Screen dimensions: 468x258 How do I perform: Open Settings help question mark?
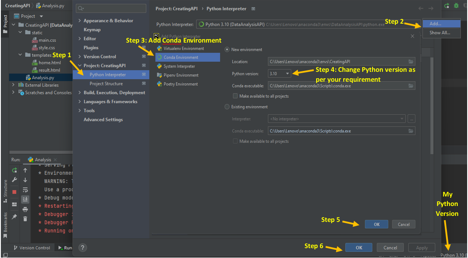click(83, 248)
